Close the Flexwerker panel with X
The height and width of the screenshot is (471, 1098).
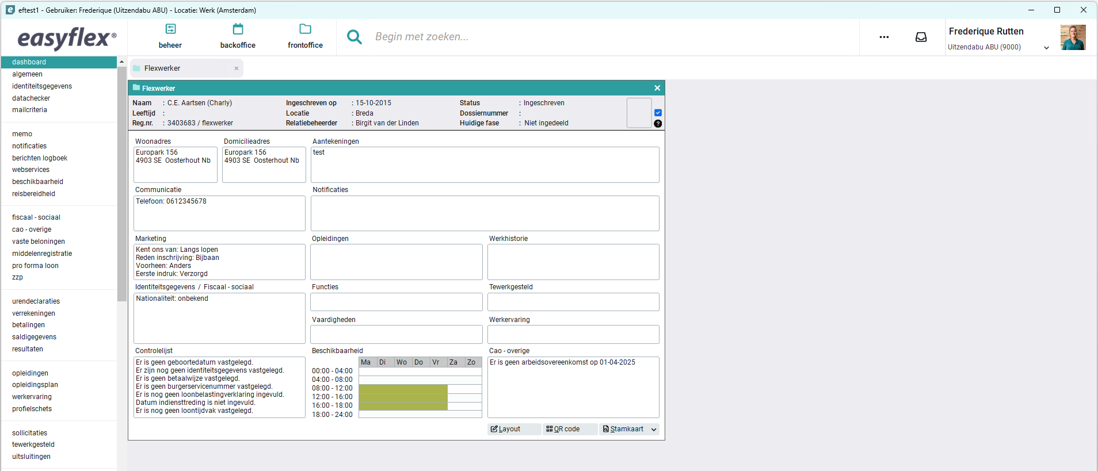(657, 88)
